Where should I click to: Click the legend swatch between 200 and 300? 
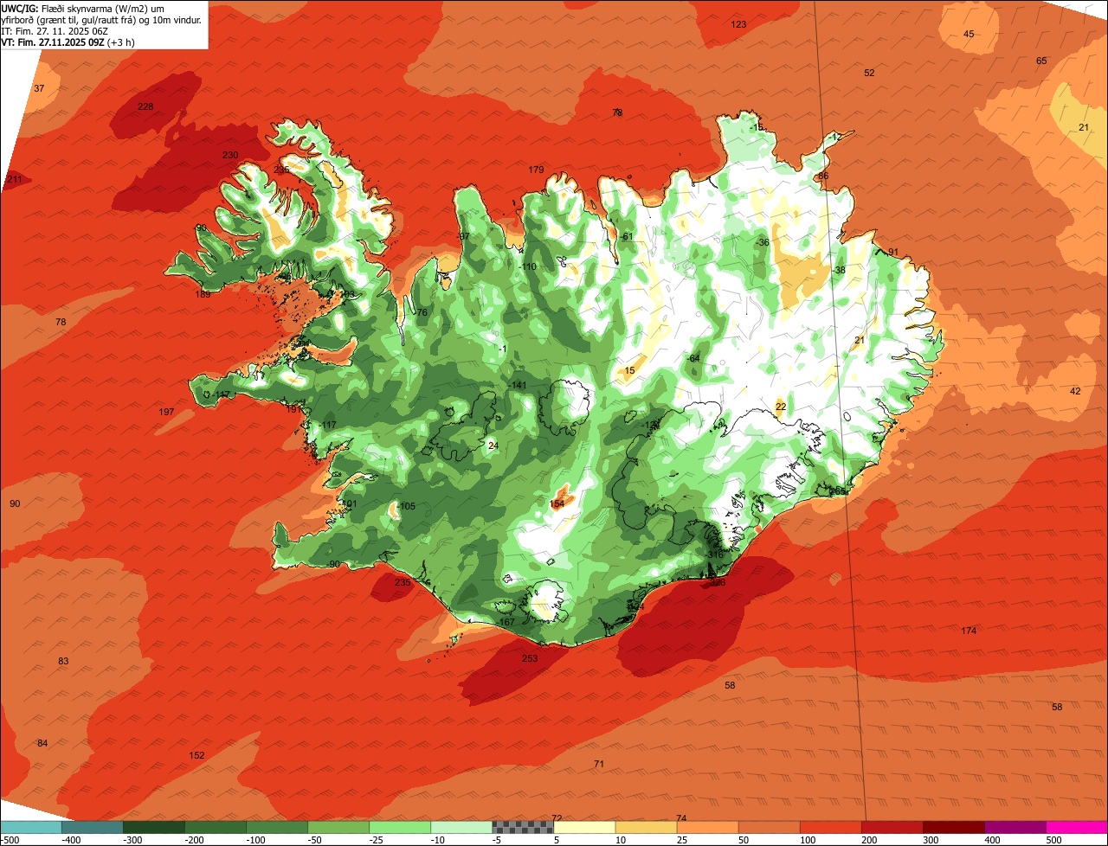tap(892, 827)
